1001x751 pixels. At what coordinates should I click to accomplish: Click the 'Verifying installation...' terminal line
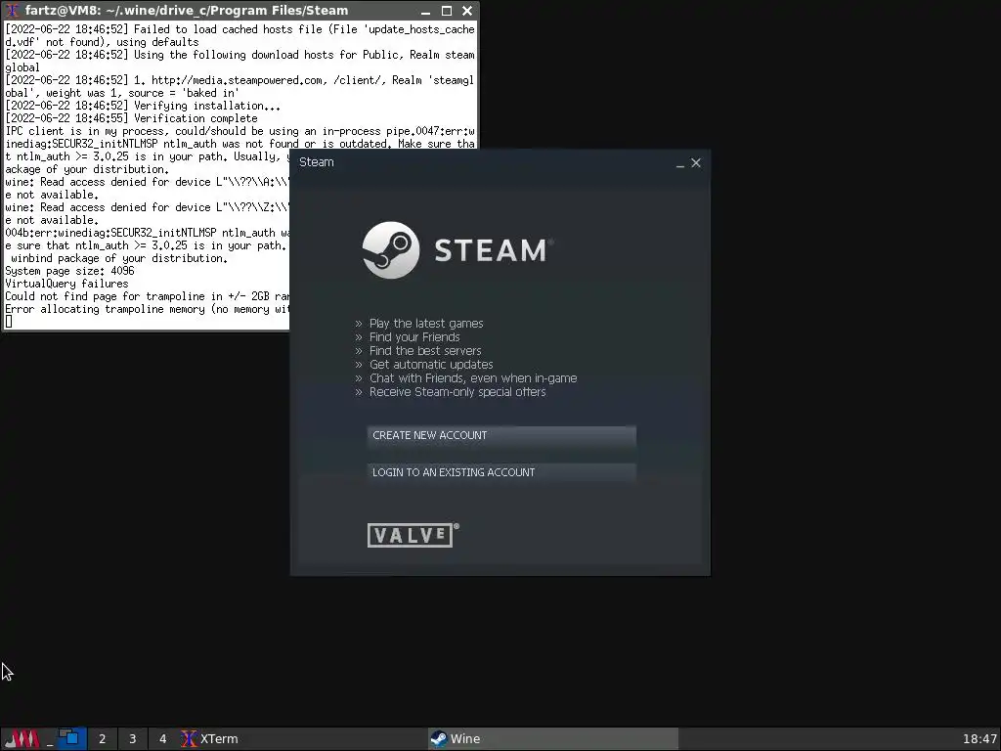(143, 106)
